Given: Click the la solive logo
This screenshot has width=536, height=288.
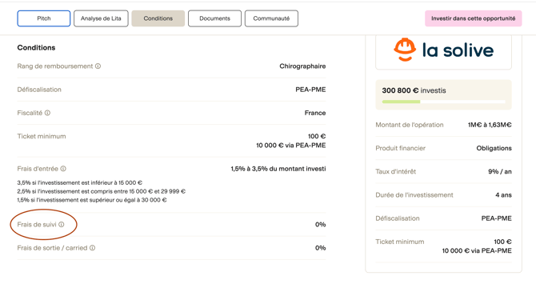Looking at the screenshot, I should (443, 50).
